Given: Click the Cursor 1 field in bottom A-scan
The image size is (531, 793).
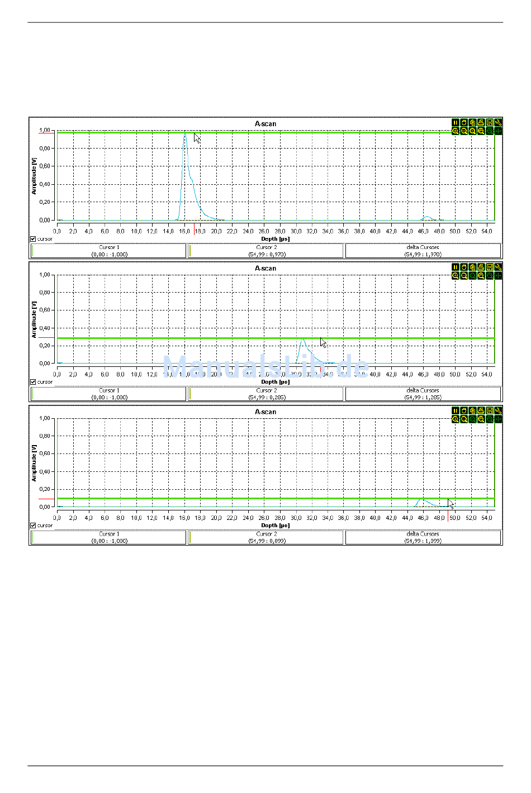Looking at the screenshot, I should [x=108, y=537].
